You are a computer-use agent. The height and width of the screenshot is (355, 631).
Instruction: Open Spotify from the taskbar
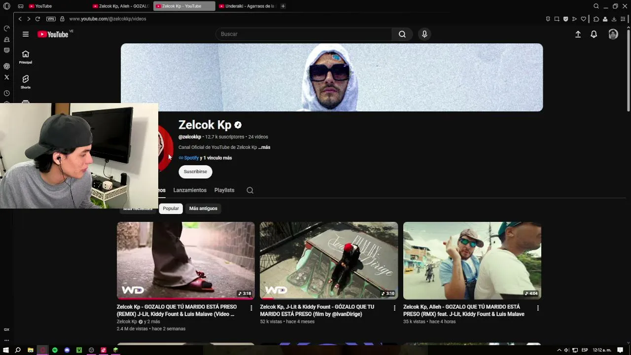pos(55,350)
